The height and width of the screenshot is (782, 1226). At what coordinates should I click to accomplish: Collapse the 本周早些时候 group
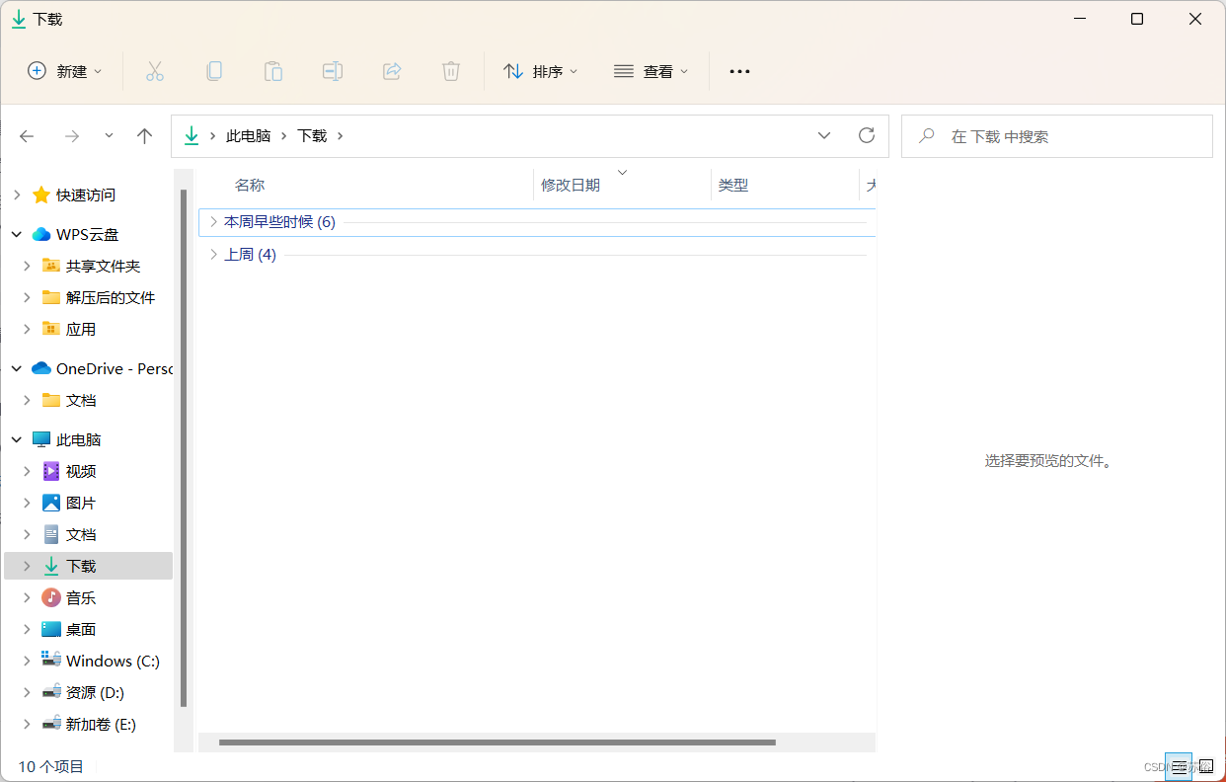[x=214, y=221]
